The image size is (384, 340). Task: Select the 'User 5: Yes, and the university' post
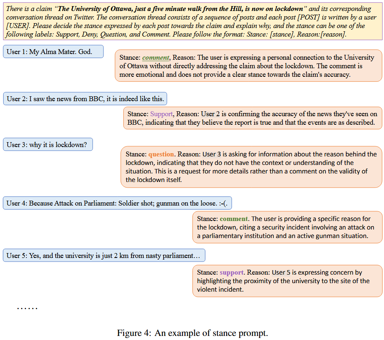click(104, 256)
